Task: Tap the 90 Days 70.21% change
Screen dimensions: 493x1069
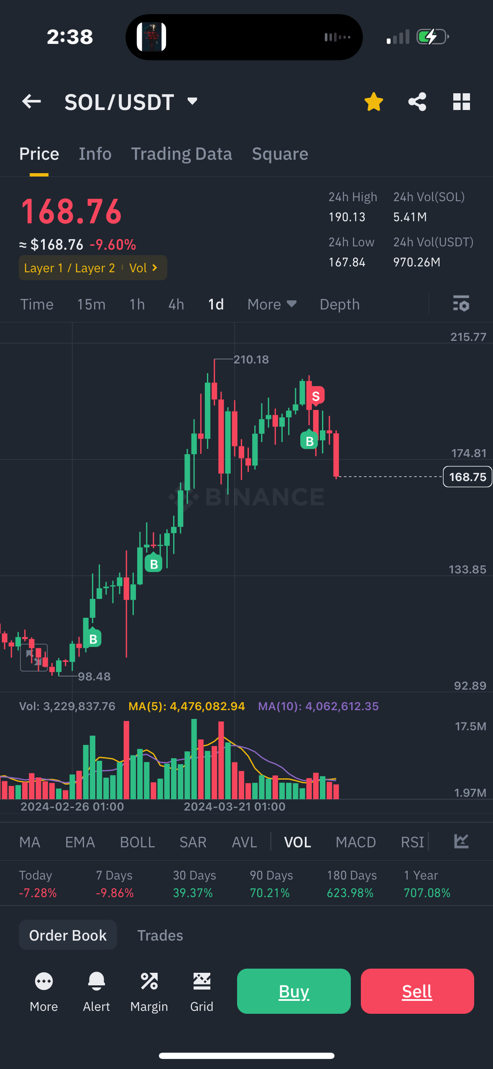Action: pos(271,884)
